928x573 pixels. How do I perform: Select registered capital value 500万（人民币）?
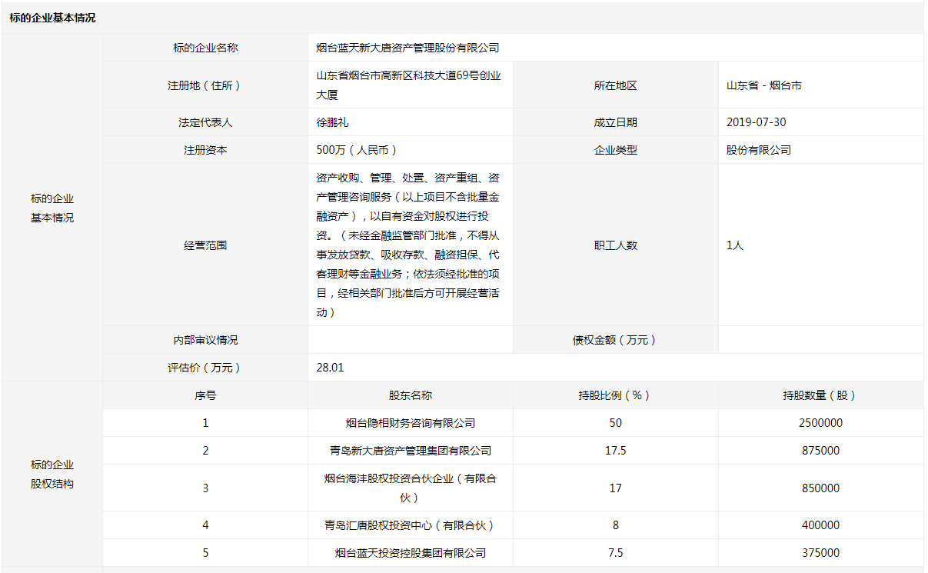357,150
